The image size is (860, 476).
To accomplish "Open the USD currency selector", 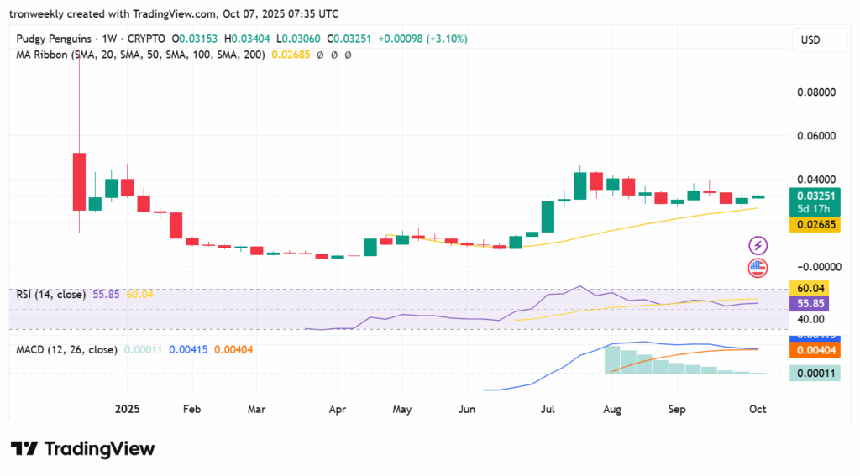I will tap(811, 40).
